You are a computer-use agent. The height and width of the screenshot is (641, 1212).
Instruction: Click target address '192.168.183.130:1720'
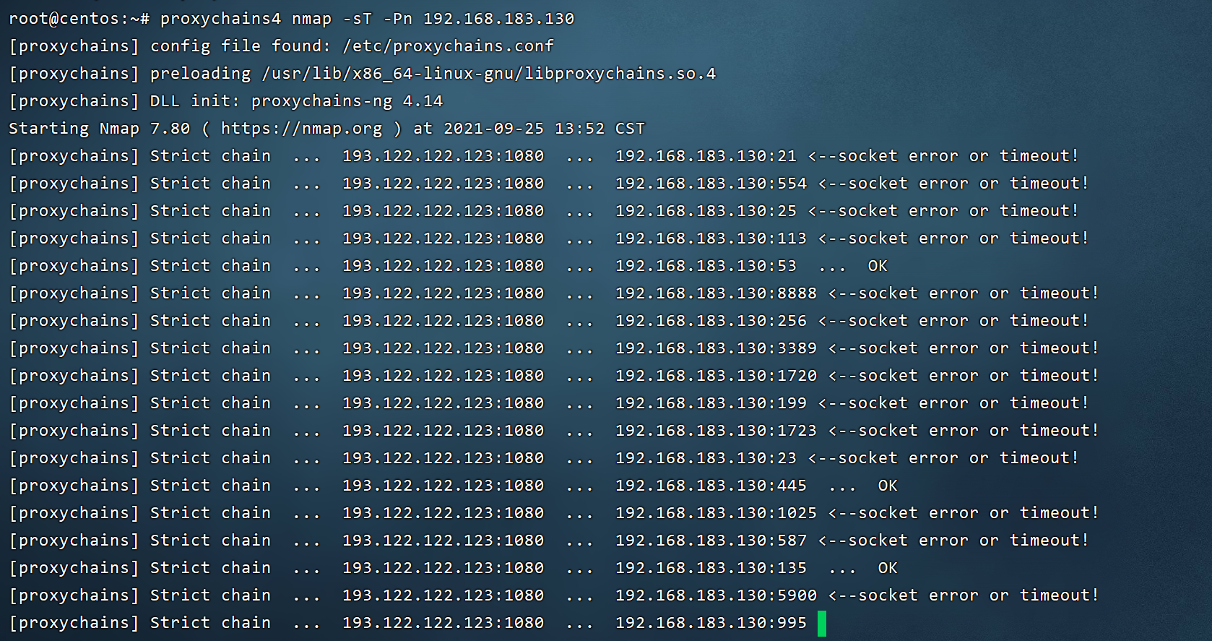716,376
